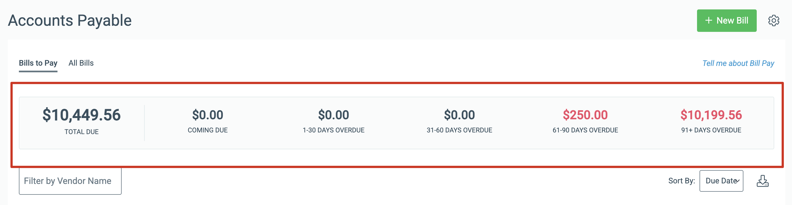Click the plus icon on New Bill
792x205 pixels.
click(x=708, y=20)
